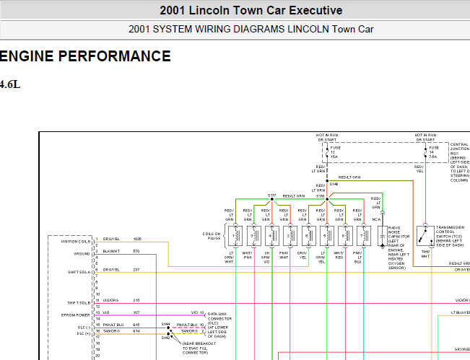Click the SHIFT SOL A pin label
470x360 pixels.
[79, 272]
